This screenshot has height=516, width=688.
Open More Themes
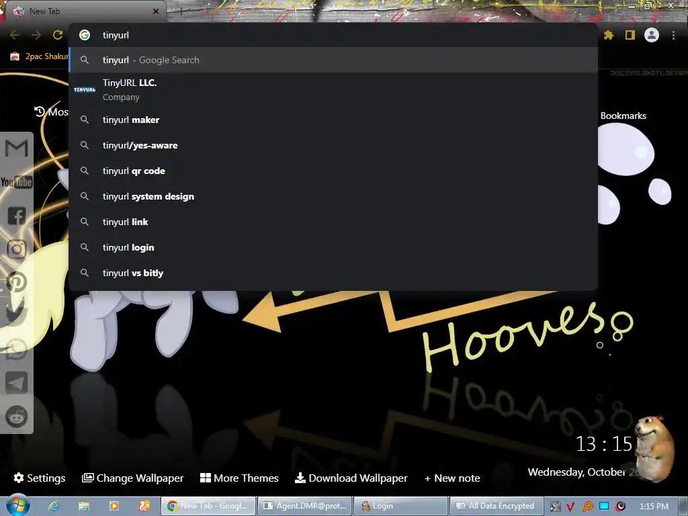pos(239,478)
